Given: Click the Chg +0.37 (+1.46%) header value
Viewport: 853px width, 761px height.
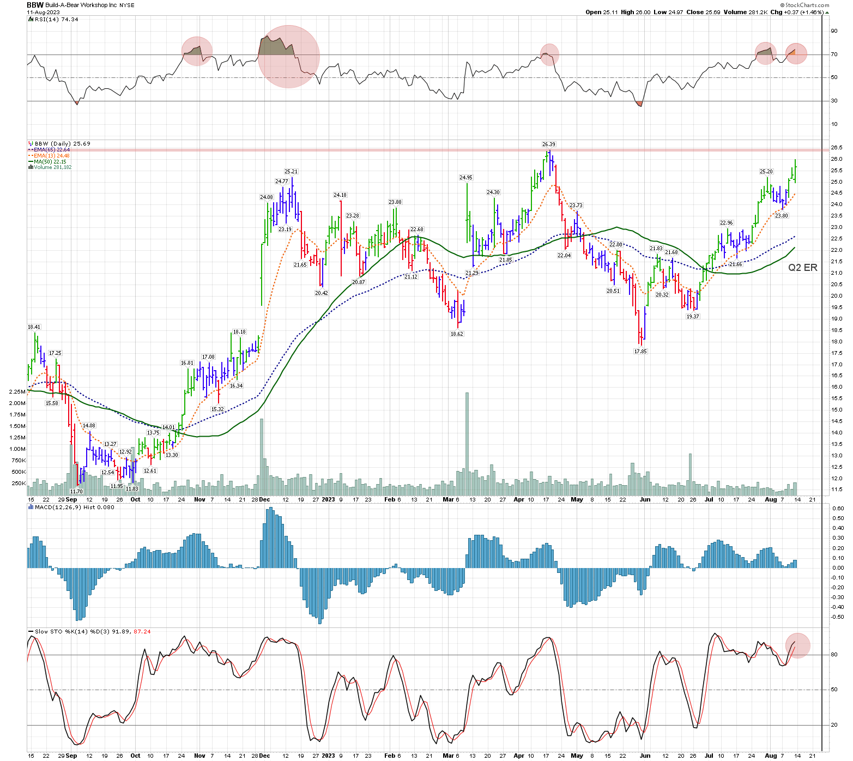Looking at the screenshot, I should point(797,12).
